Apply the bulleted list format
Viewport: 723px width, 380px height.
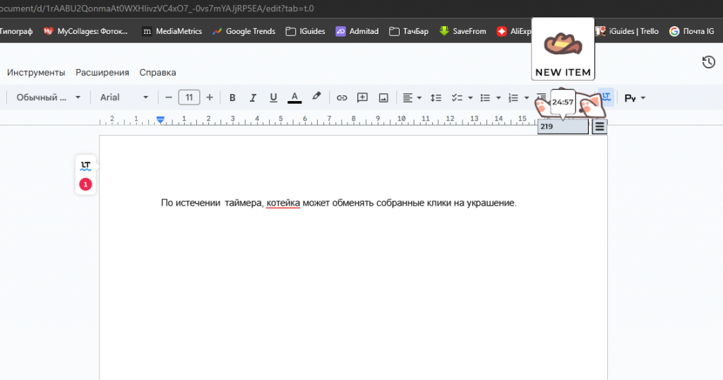click(x=485, y=97)
